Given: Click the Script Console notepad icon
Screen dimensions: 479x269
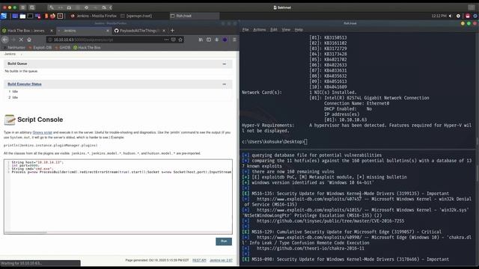Looking at the screenshot, I should pos(10,120).
